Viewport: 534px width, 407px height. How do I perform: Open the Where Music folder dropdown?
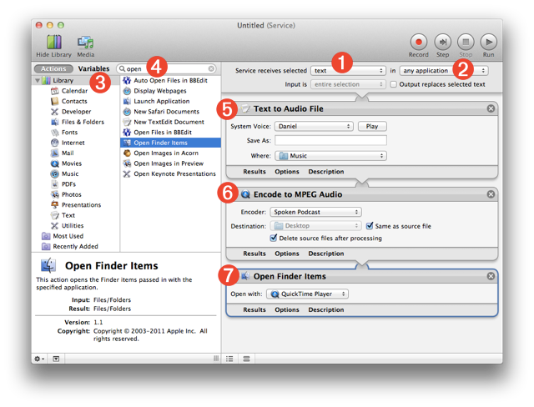330,156
